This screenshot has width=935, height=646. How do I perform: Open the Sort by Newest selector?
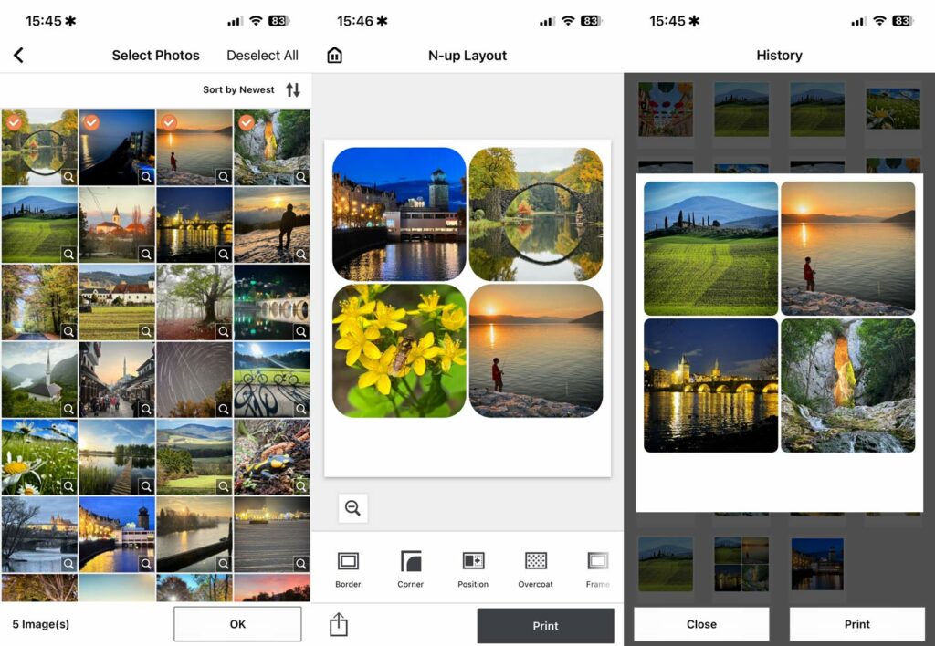238,89
